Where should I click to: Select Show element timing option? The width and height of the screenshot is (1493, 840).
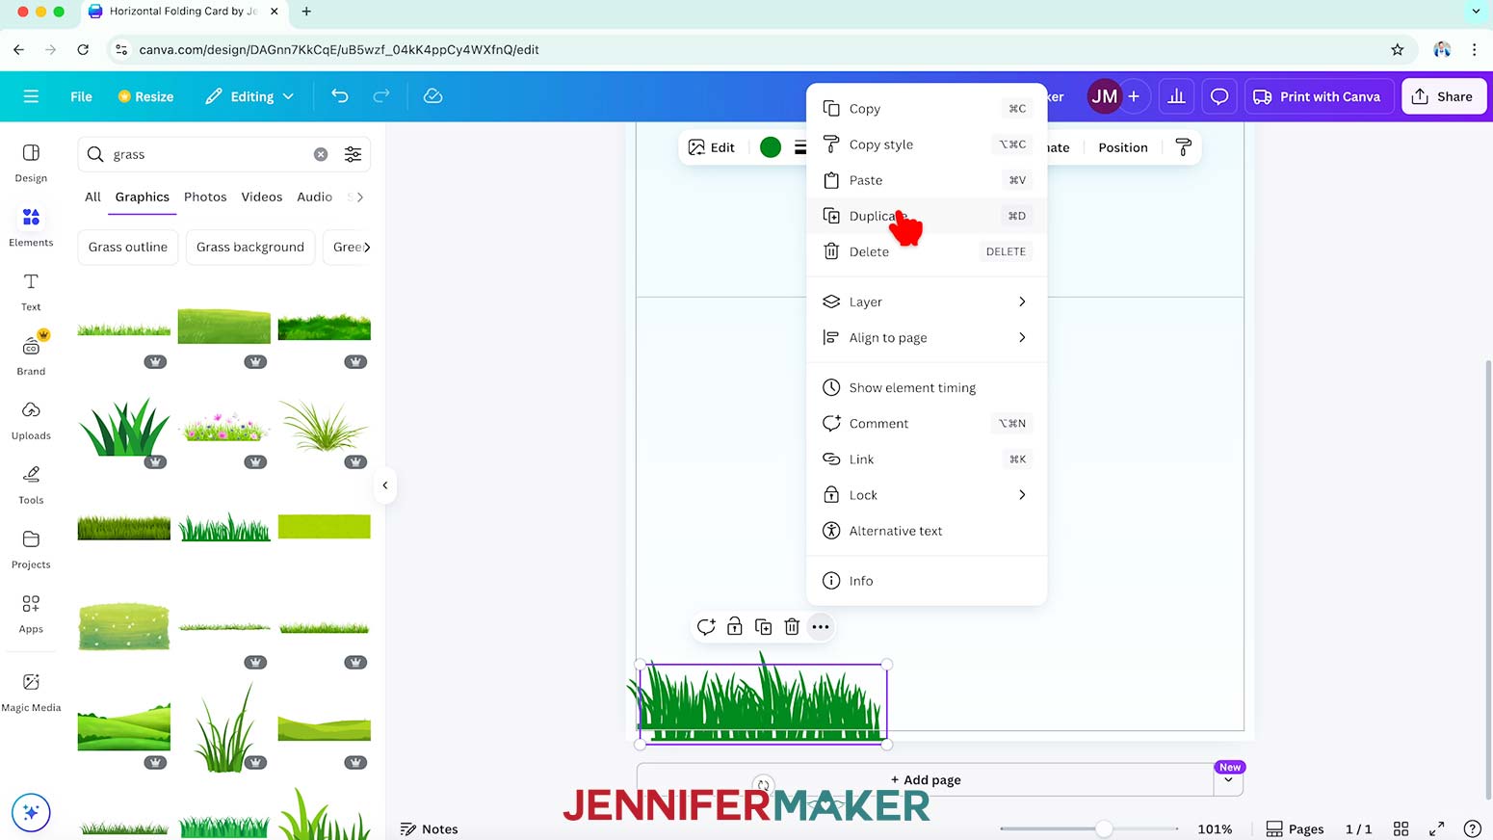coord(927,387)
